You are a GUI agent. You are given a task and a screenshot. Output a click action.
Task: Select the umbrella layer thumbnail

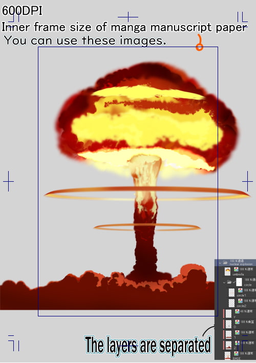pos(227,271)
